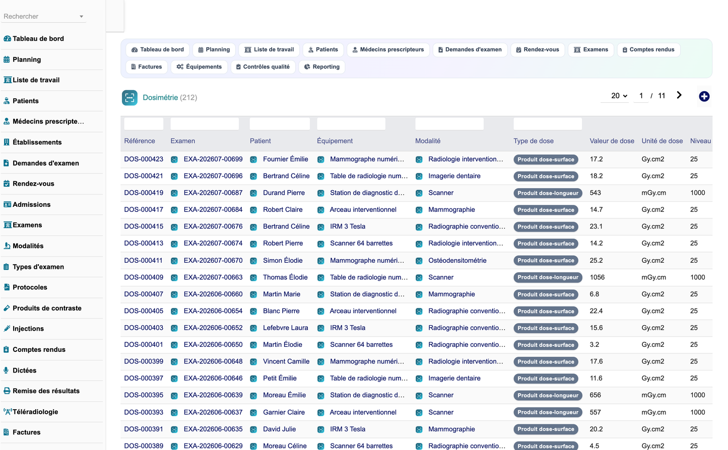728x450 pixels.
Task: Click dose value 1056
Action: coord(597,277)
